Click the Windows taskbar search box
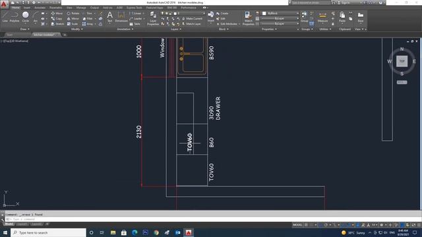The image size is (422, 237). tap(48, 232)
